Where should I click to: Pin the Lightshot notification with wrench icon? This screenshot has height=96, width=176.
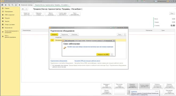pos(156,91)
